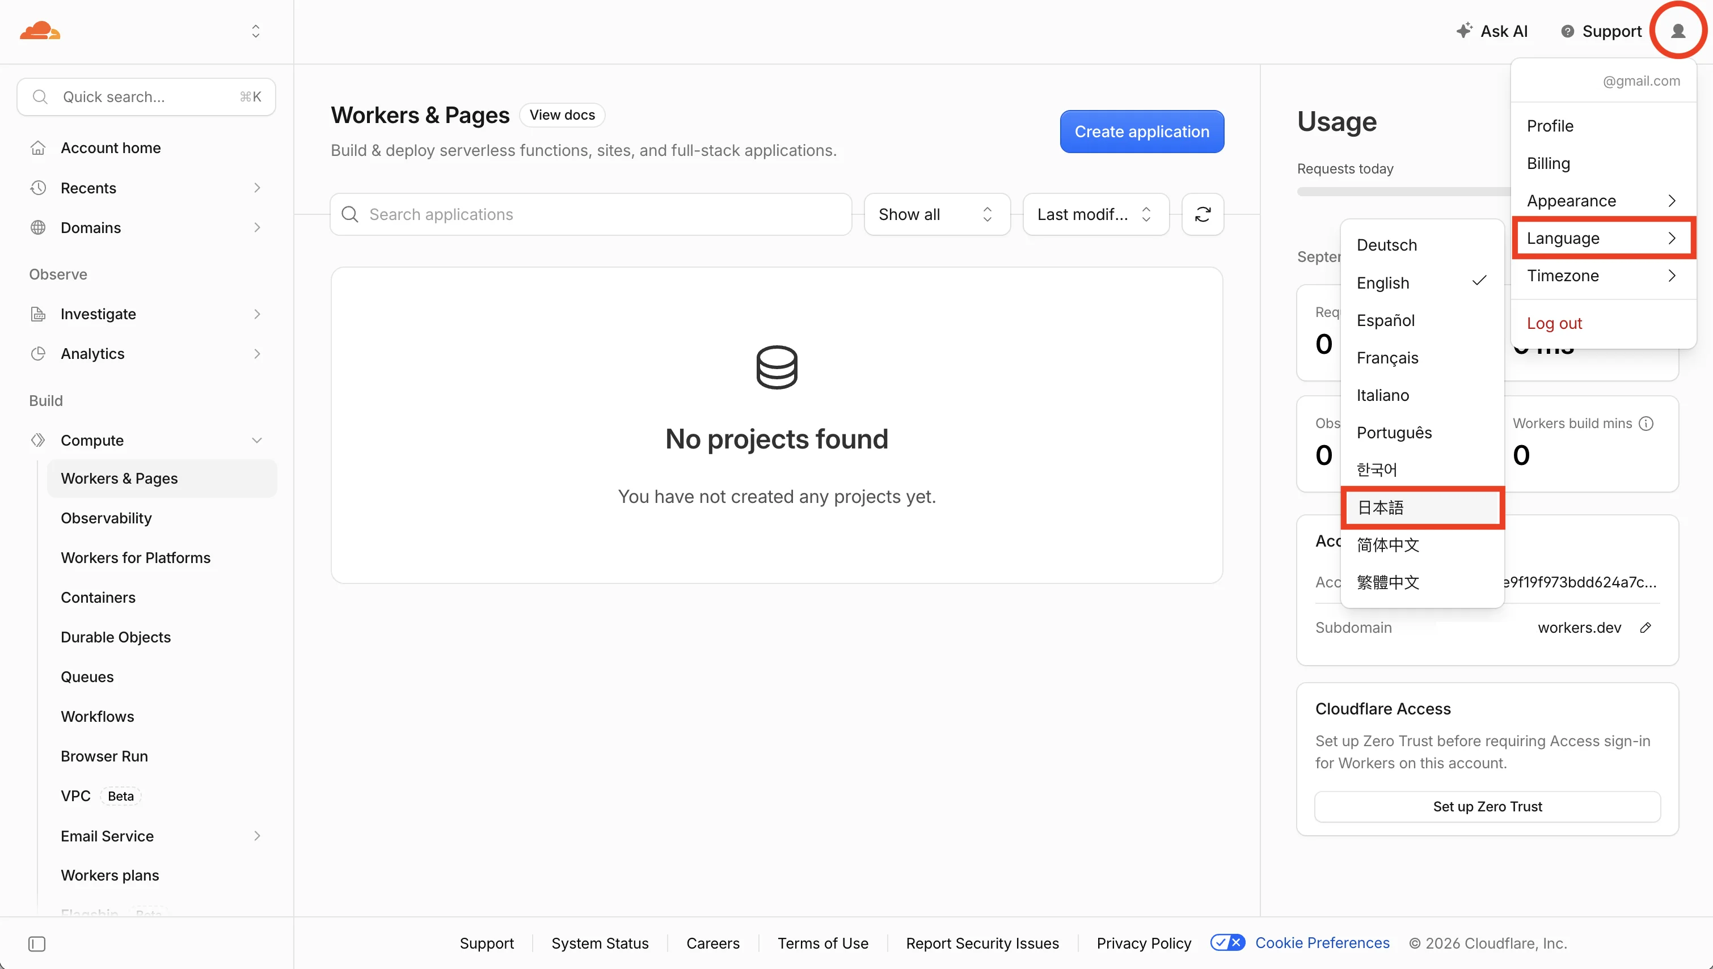Select 한국어 language option
Screen dimensions: 1713x969
pos(1422,470)
